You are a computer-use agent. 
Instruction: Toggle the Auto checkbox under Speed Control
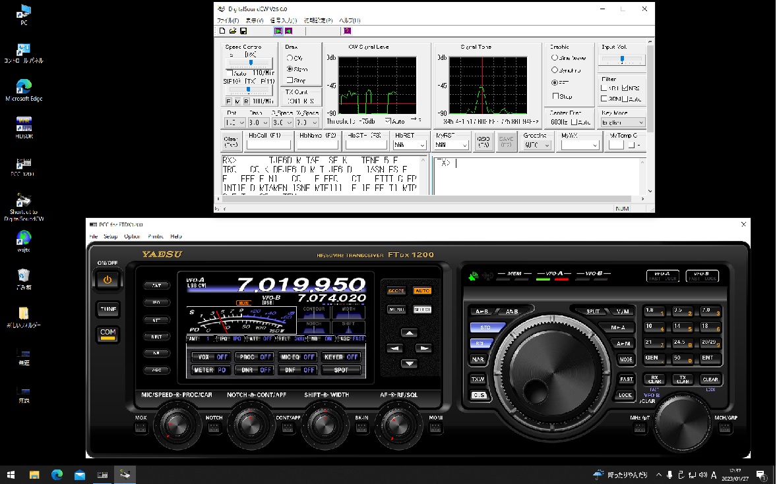click(x=236, y=72)
